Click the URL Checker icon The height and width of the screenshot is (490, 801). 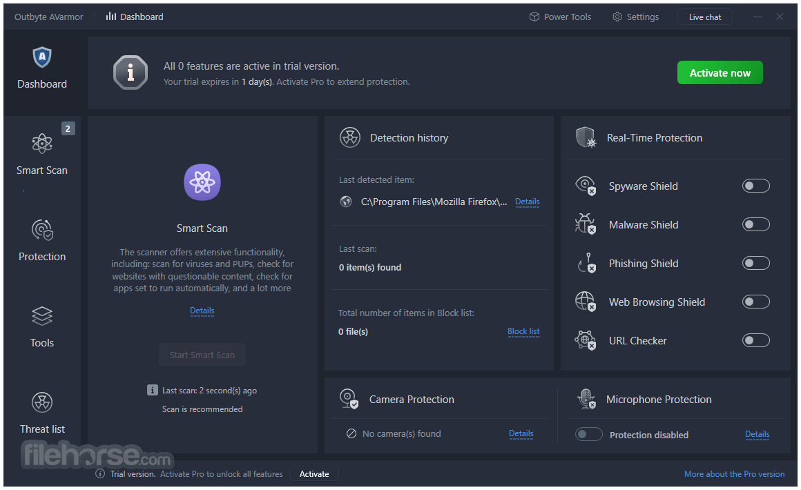[586, 340]
